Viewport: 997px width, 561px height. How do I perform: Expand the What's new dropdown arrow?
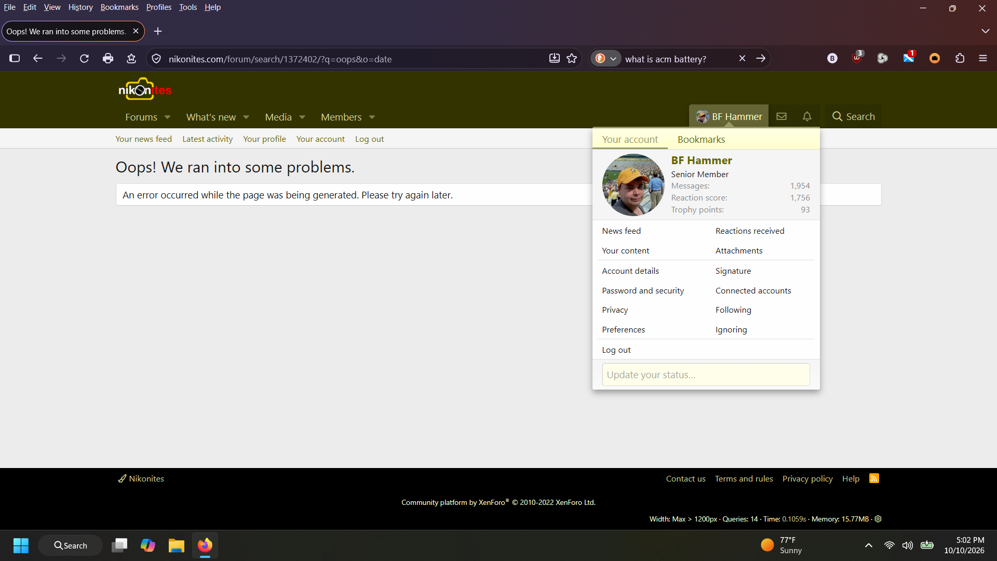pyautogui.click(x=246, y=117)
